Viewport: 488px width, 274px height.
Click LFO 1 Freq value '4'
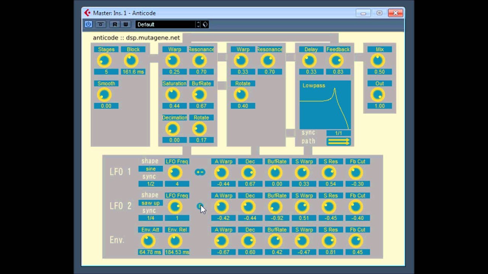coord(177,184)
